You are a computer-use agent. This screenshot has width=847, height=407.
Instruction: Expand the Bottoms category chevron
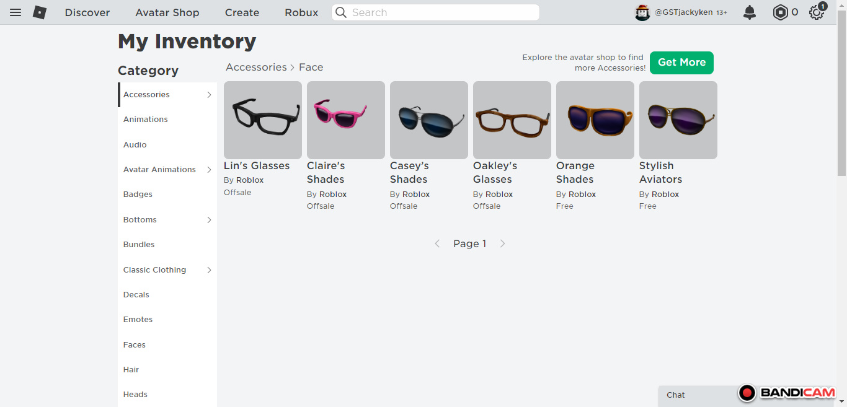click(209, 220)
